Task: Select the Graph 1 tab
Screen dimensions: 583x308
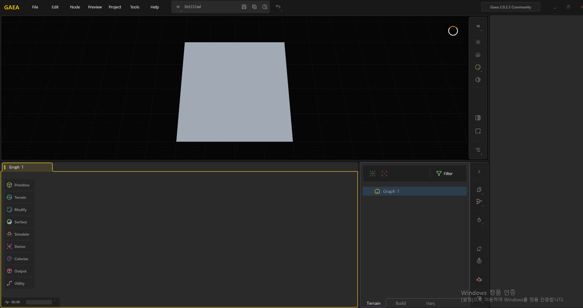Action: (x=27, y=167)
